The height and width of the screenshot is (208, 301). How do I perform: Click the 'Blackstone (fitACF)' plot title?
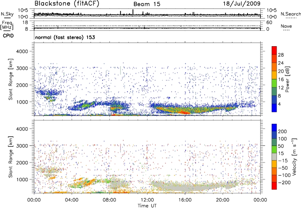click(x=67, y=4)
